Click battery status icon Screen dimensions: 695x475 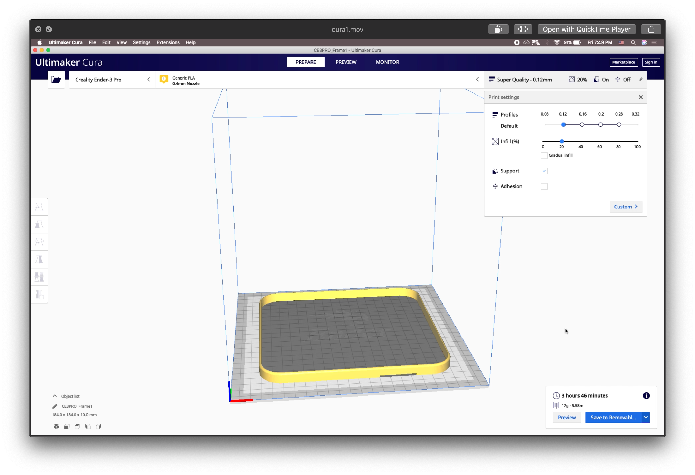(577, 42)
